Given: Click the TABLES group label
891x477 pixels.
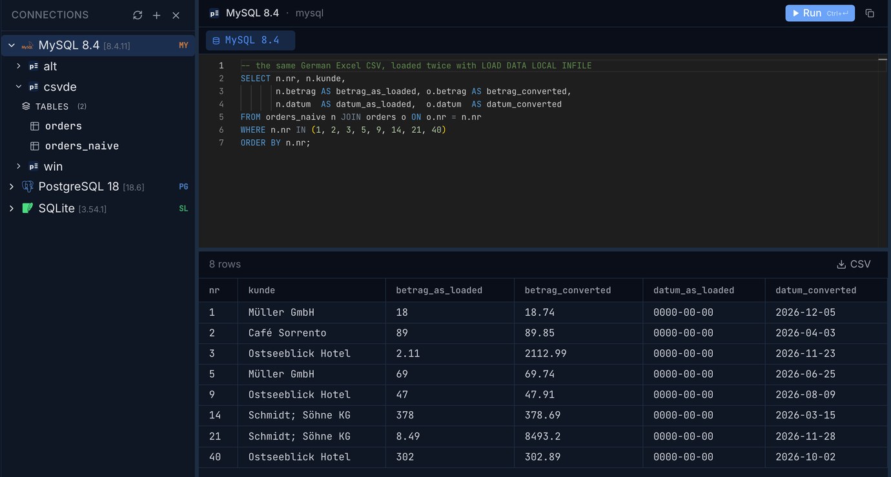Looking at the screenshot, I should pyautogui.click(x=52, y=106).
